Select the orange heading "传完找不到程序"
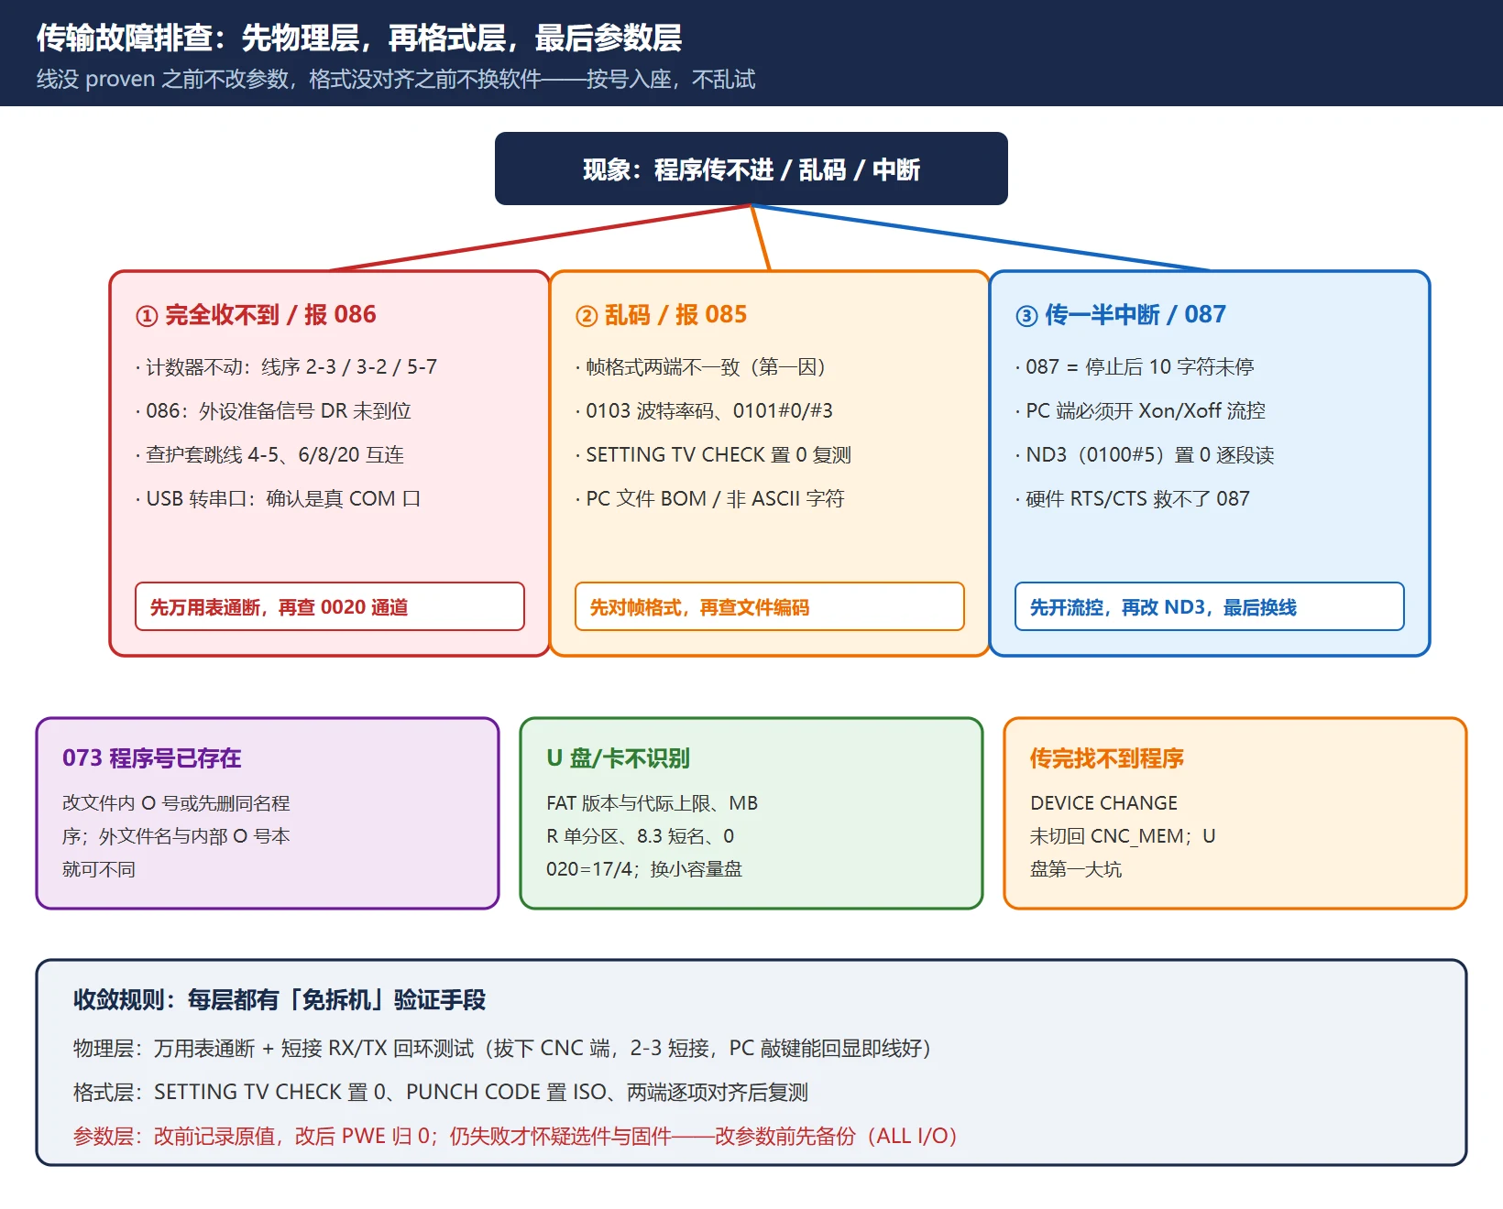The width and height of the screenshot is (1503, 1209). pyautogui.click(x=1107, y=758)
